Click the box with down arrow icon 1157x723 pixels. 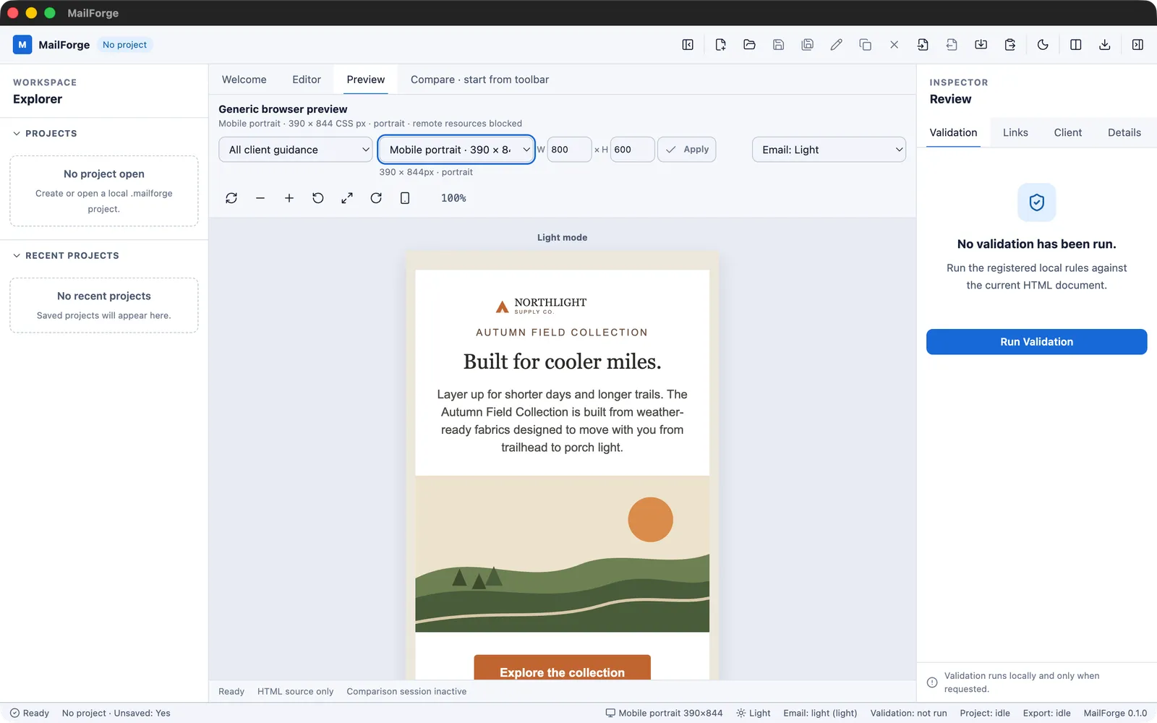coord(981,45)
